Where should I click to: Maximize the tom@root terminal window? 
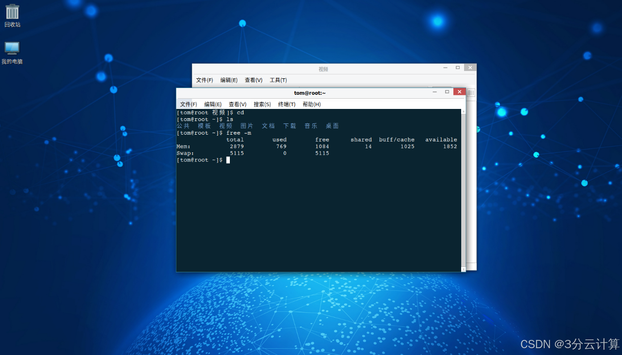coord(447,92)
